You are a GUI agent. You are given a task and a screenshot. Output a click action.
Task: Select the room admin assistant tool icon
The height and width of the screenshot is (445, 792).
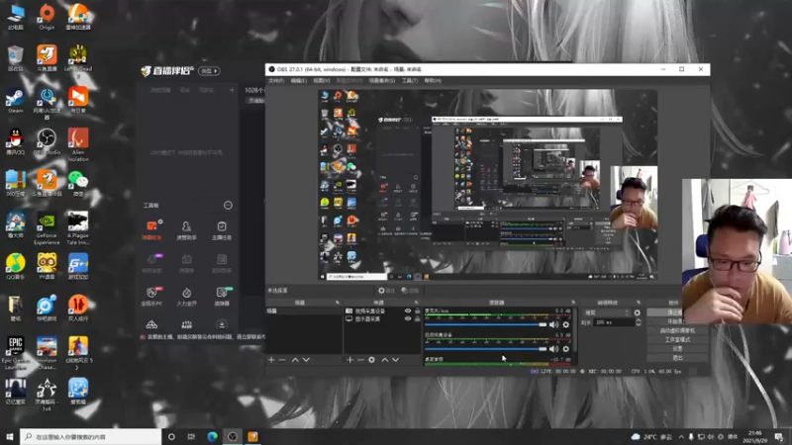click(186, 229)
